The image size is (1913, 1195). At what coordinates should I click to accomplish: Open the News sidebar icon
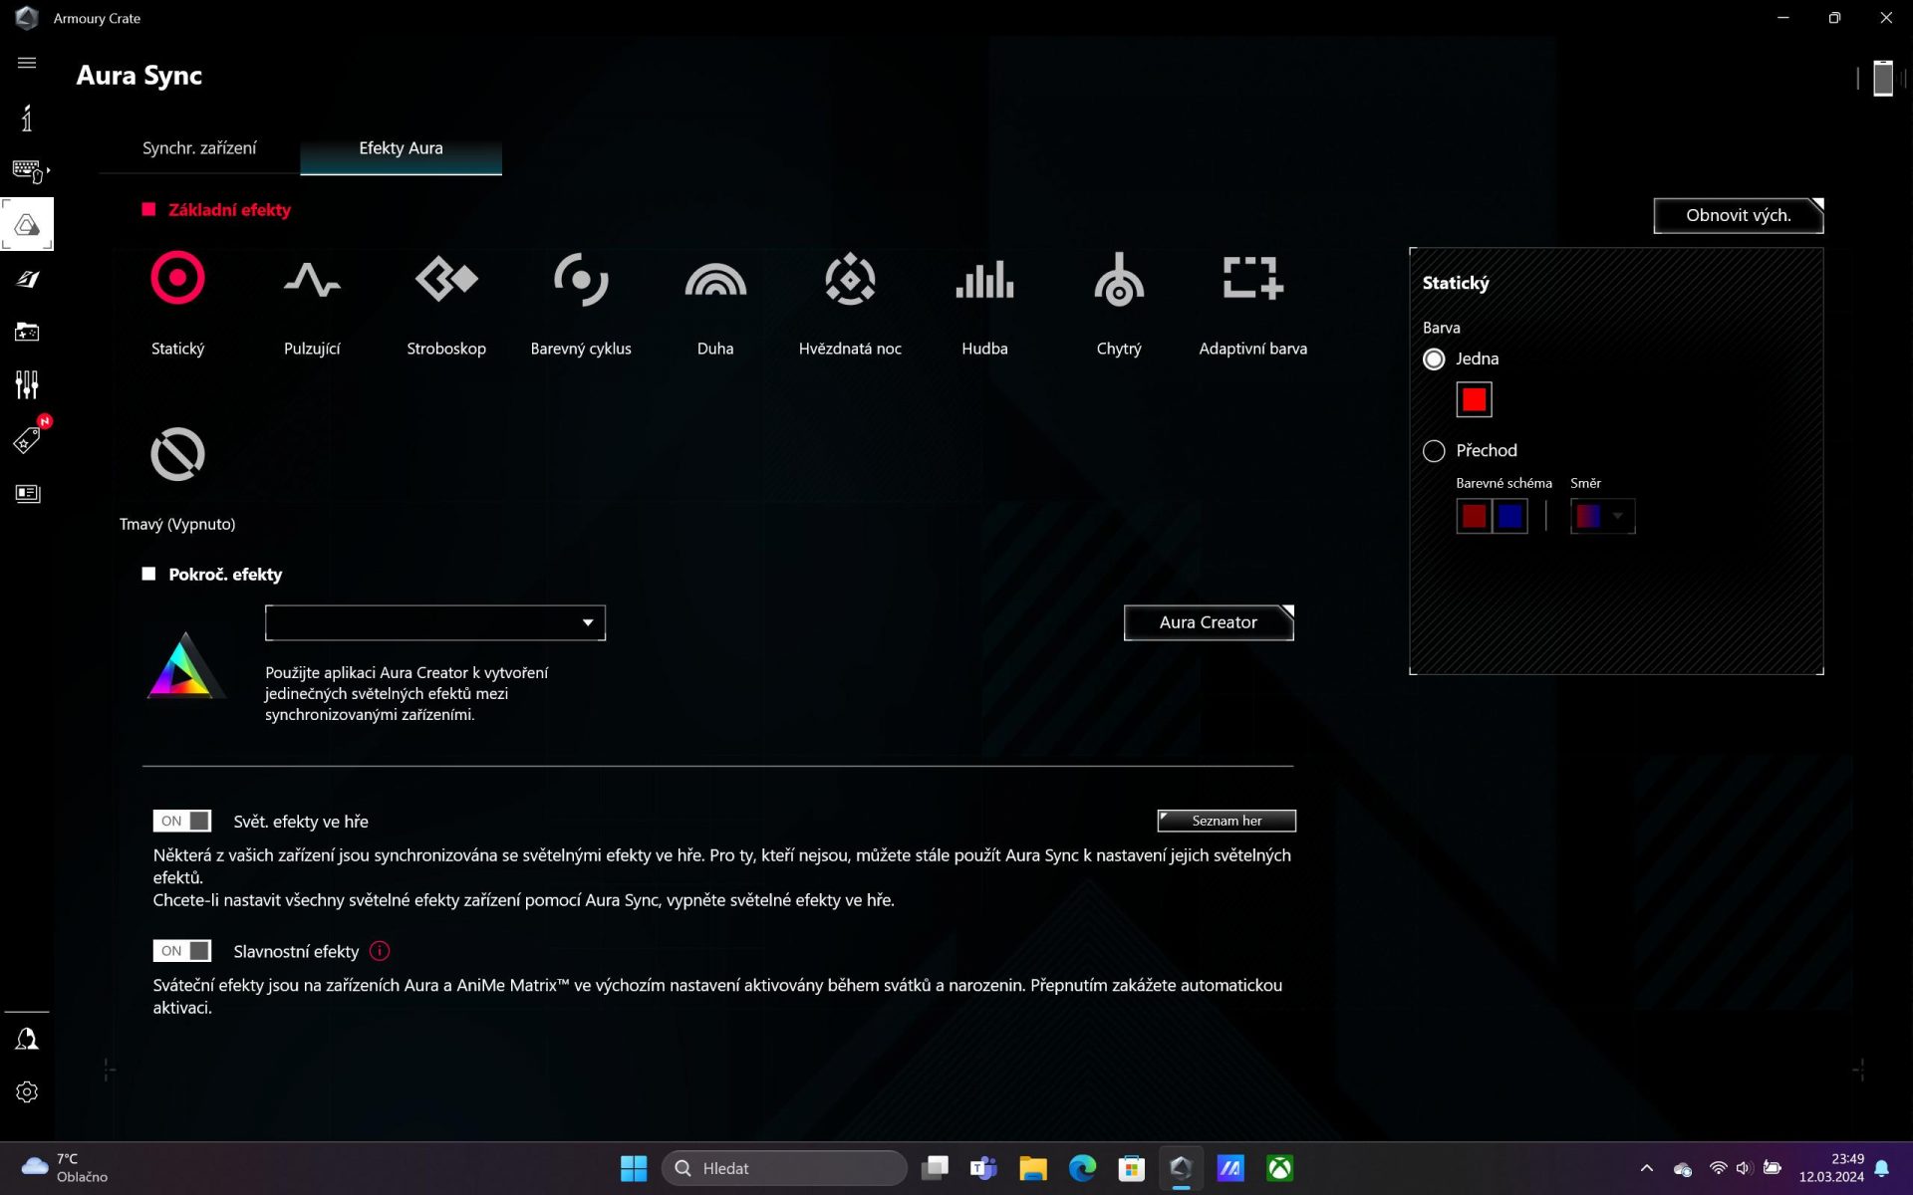(x=27, y=494)
